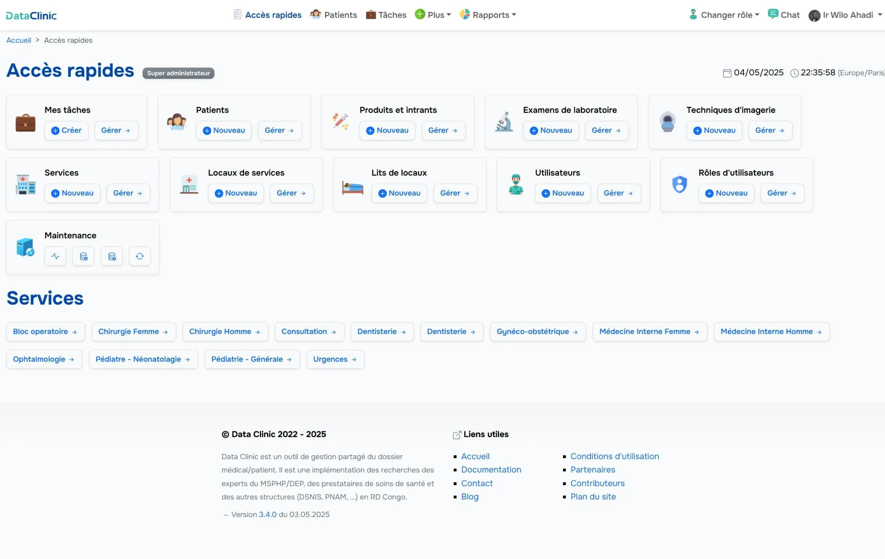
Task: Click Gérer under Patients card
Action: [280, 130]
